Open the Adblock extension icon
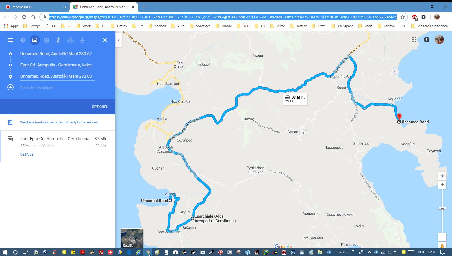 click(x=414, y=17)
